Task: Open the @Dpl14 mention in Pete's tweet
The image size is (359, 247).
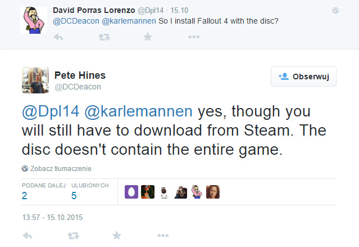Action: 51,112
